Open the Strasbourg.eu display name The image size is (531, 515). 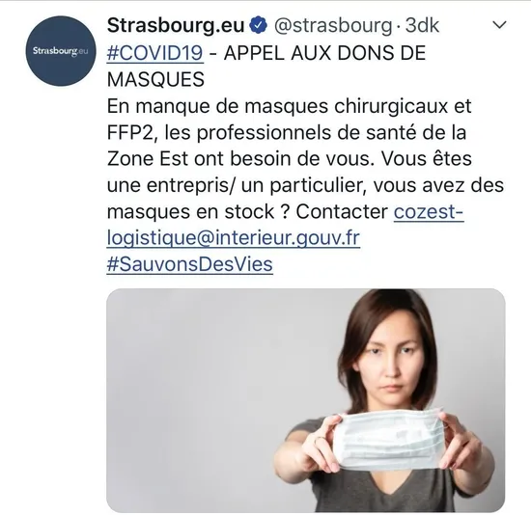pos(176,25)
